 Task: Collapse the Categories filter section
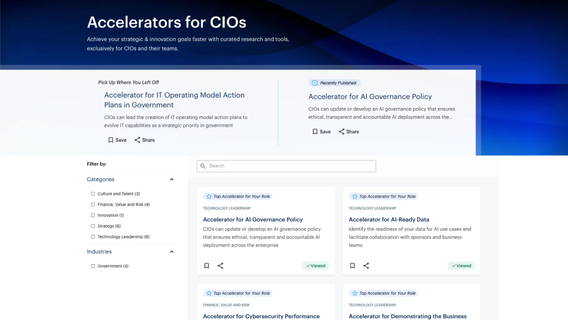pos(171,179)
